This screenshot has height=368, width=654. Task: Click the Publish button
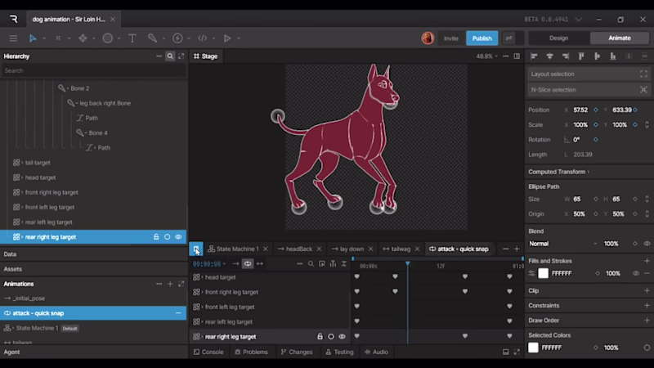[482, 38]
